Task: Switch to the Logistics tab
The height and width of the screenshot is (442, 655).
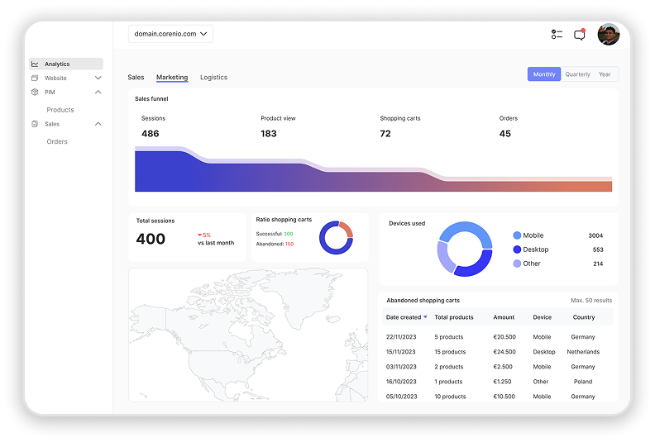Action: point(213,78)
